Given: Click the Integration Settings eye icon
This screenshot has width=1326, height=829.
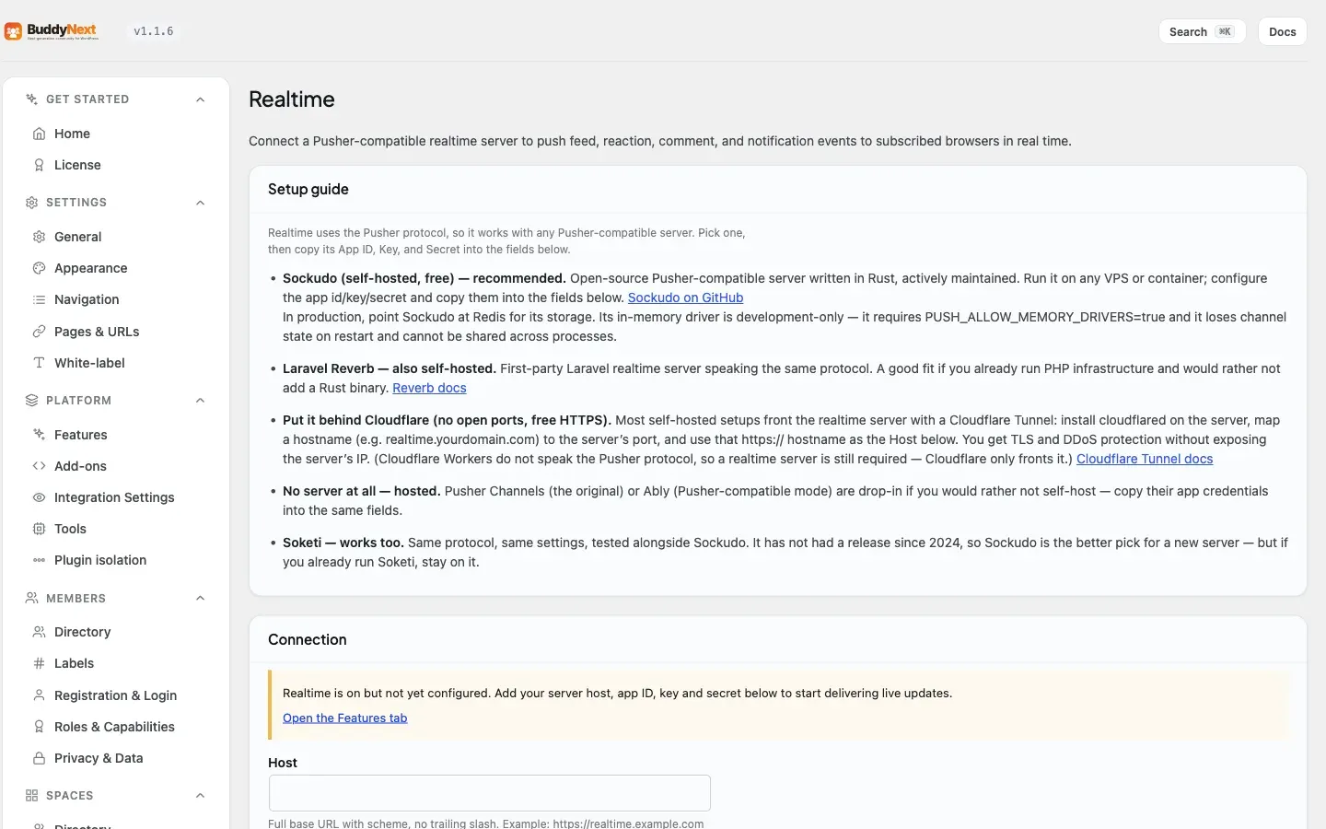Looking at the screenshot, I should coord(39,497).
